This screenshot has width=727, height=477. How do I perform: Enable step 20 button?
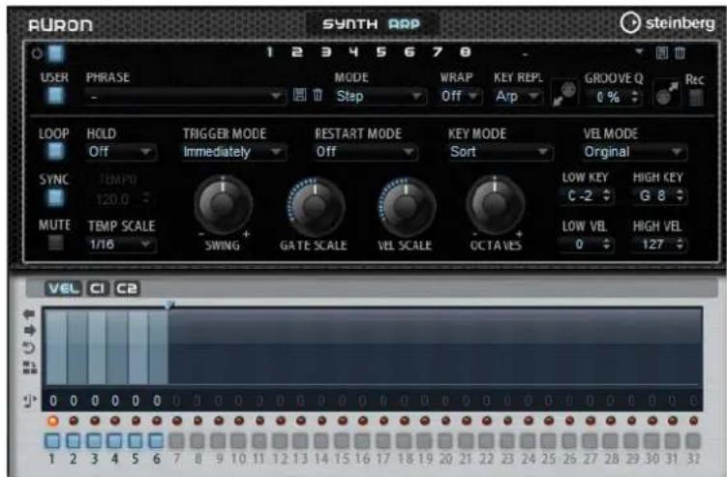click(445, 441)
